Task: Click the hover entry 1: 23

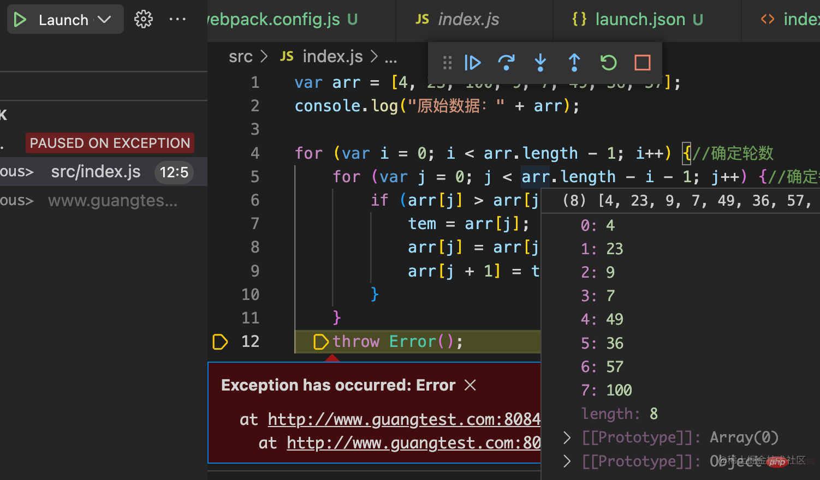Action: pyautogui.click(x=602, y=249)
